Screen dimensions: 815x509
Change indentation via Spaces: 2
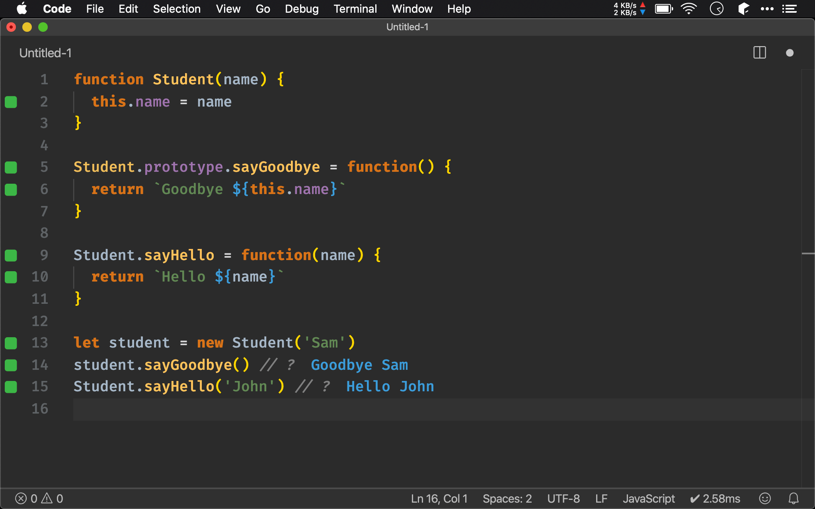[x=507, y=498]
